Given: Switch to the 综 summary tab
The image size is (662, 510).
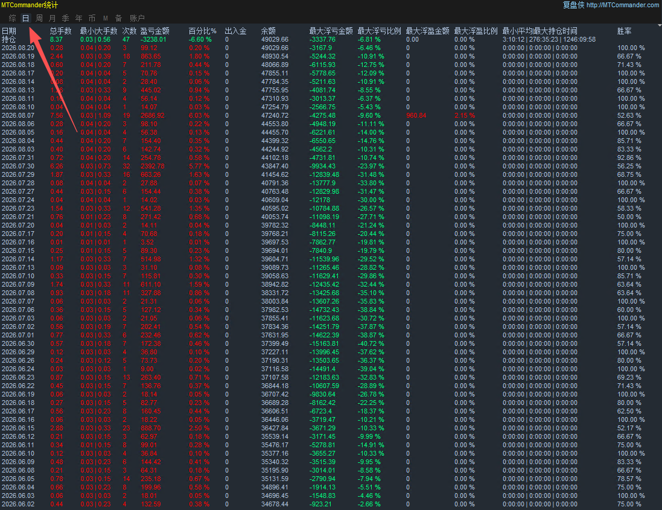Looking at the screenshot, I should [x=13, y=18].
